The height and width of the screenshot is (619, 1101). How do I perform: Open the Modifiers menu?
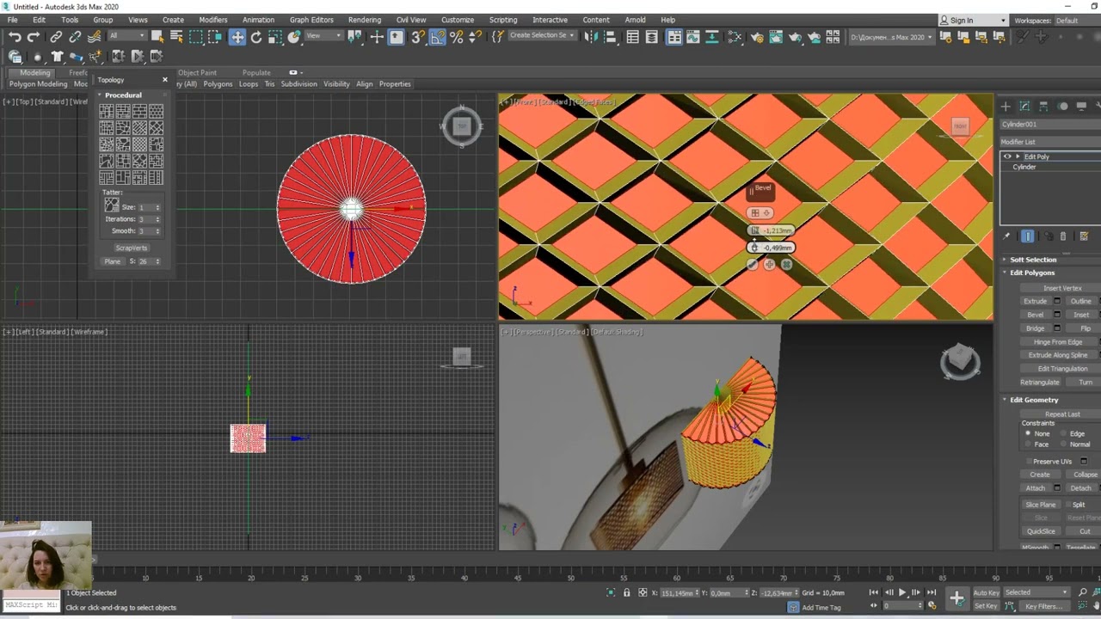click(213, 20)
